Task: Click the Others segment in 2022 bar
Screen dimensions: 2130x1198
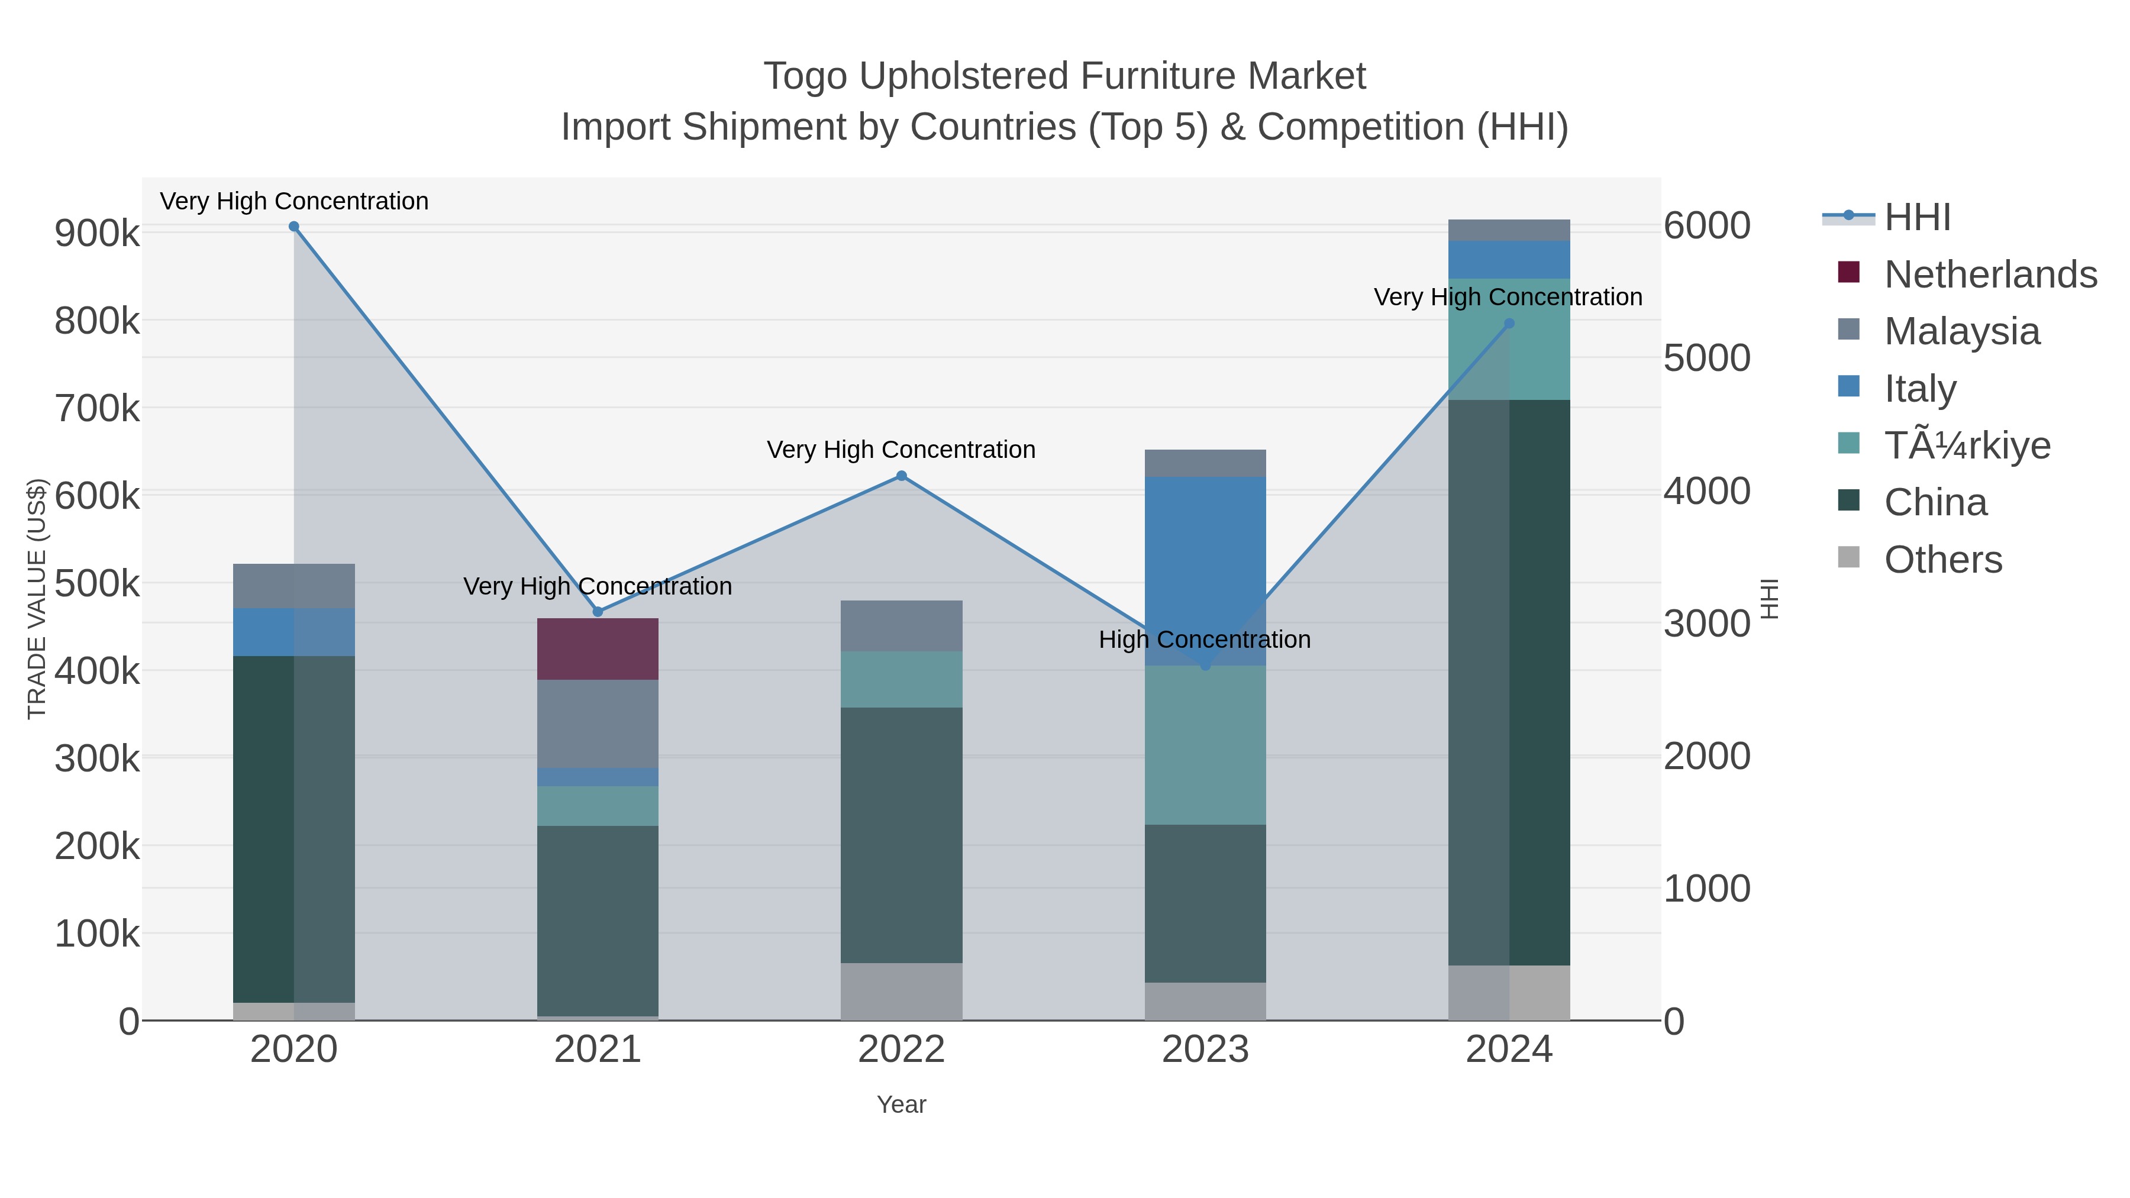Action: tap(901, 992)
